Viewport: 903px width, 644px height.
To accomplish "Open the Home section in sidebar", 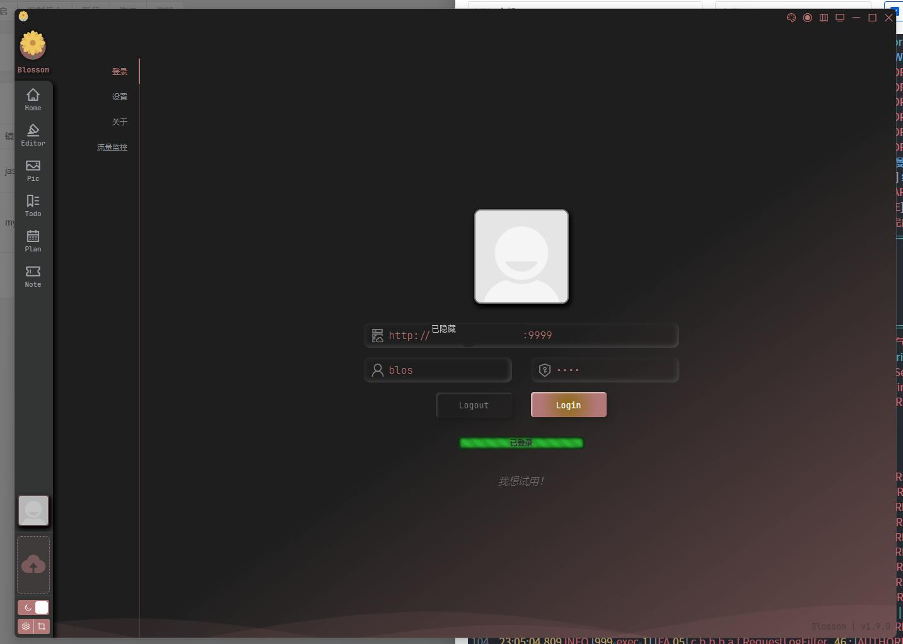I will [33, 100].
